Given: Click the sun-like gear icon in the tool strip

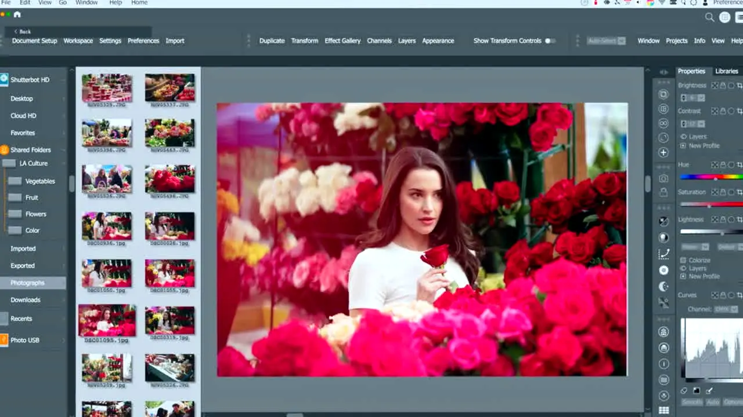Looking at the screenshot, I should click(x=663, y=270).
